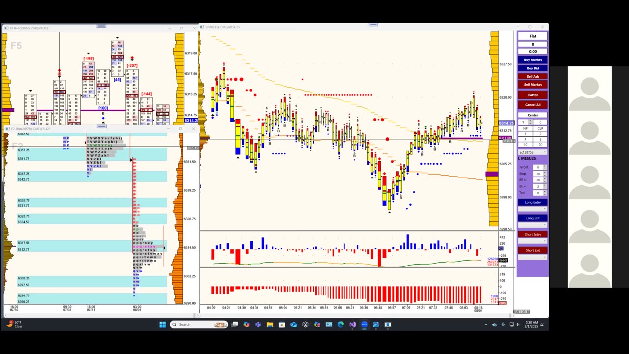Click the Sell Market button
Viewport: 629px width, 354px height.
533,85
